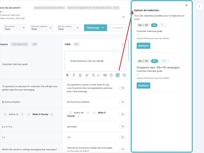Click the circular arrows retranslate icon
Image resolution: width=204 pixels, height=153 pixels.
pyautogui.click(x=111, y=75)
